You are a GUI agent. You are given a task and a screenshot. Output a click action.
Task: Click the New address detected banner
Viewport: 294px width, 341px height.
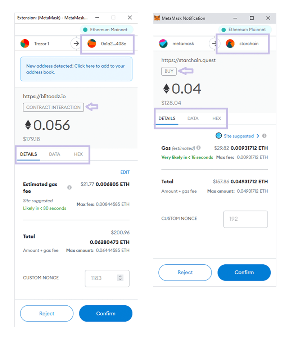pos(76,69)
